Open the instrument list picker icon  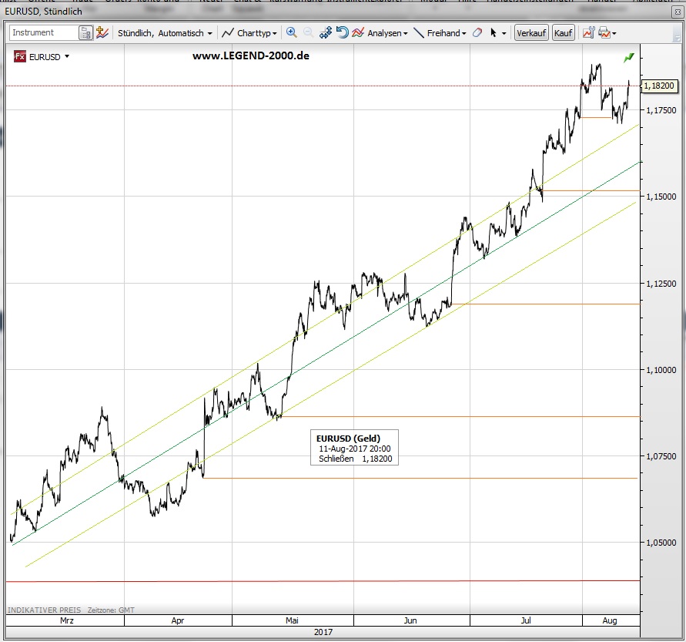[86, 33]
